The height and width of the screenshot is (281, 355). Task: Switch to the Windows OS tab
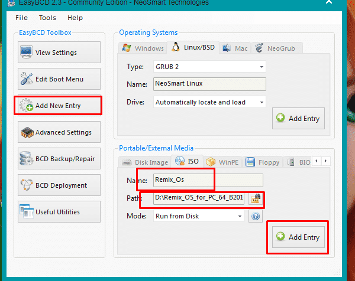[143, 48]
